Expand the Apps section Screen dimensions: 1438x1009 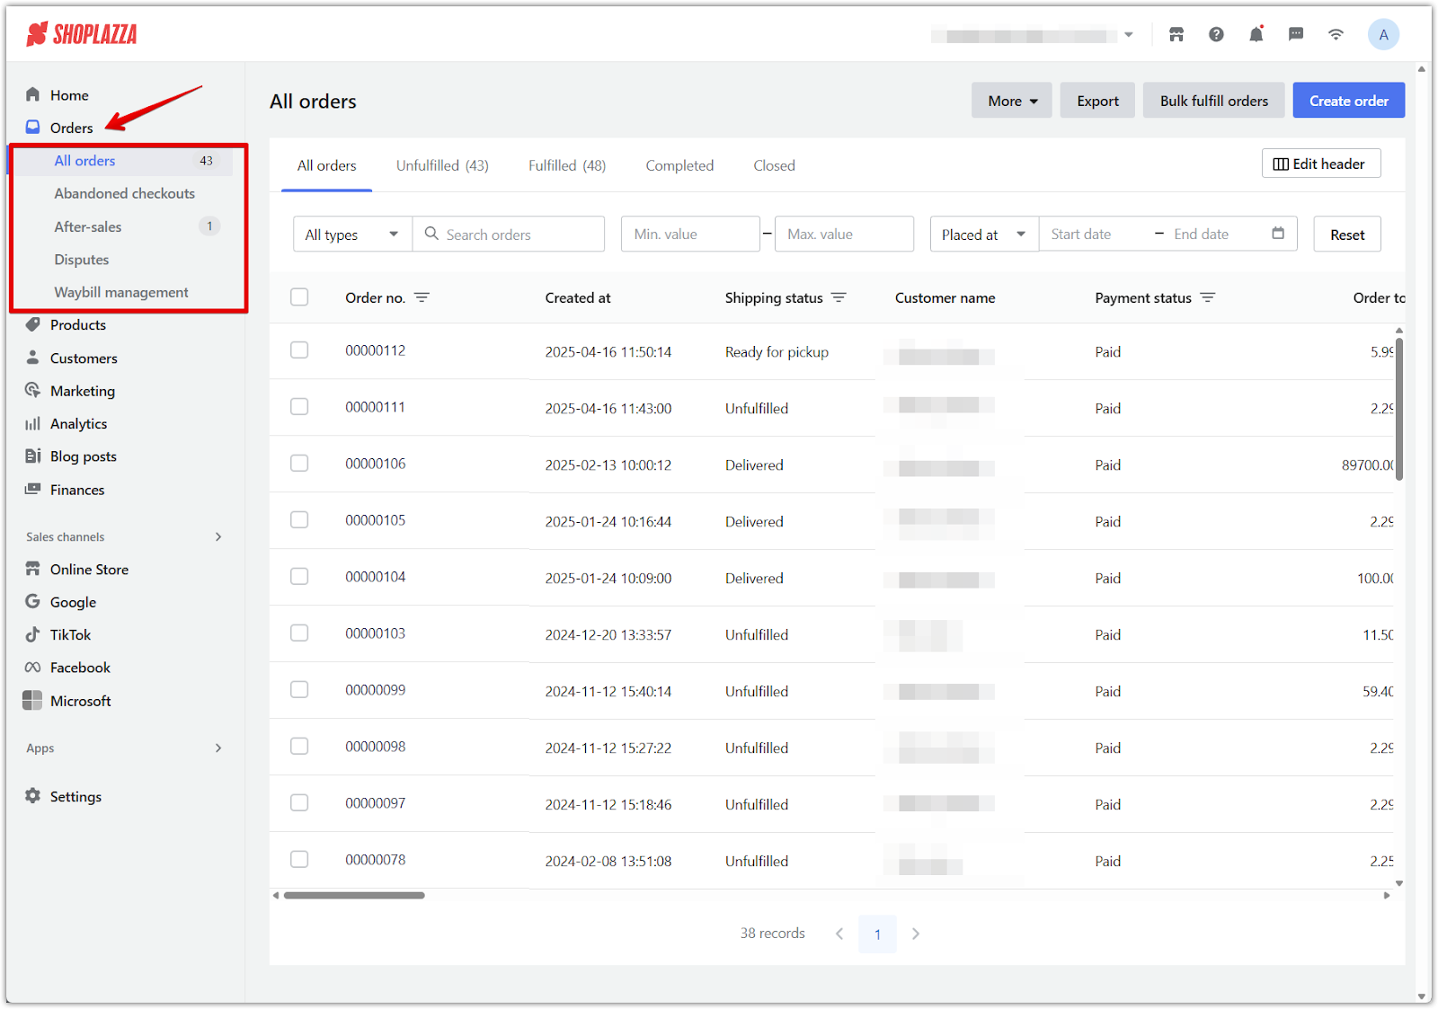(217, 748)
